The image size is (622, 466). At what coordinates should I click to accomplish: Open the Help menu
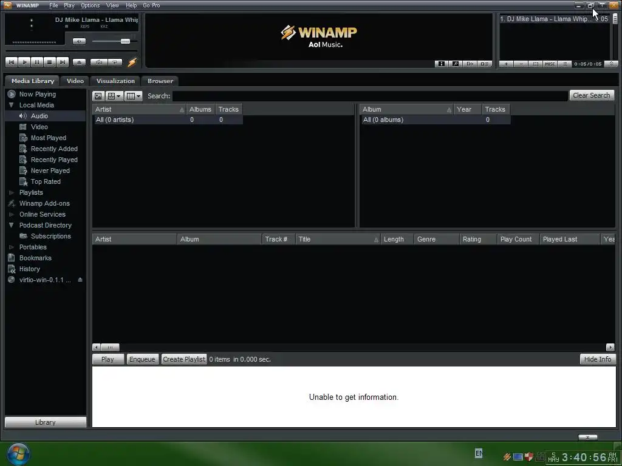click(x=131, y=5)
